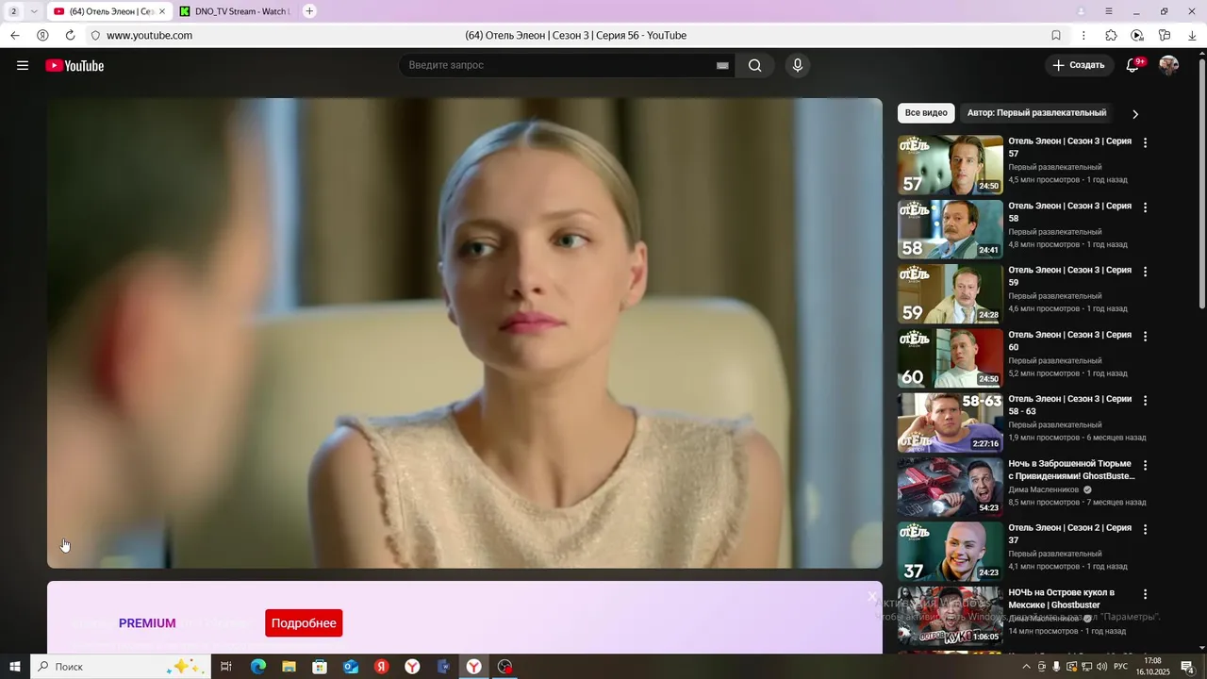
Task: Show hidden system tray icons
Action: [x=1027, y=667]
